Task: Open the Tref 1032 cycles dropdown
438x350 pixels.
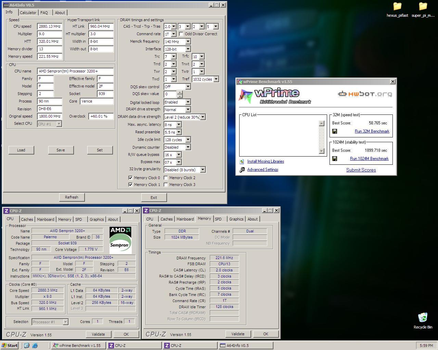Action: (x=216, y=79)
